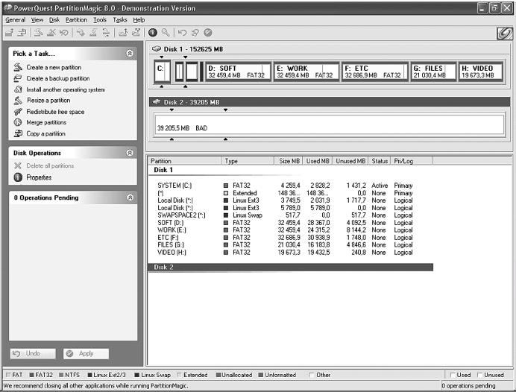Click the magnifier icon in the toolbar

click(x=165, y=33)
